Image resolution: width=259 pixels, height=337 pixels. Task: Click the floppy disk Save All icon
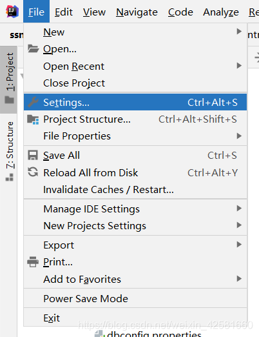pos(33,155)
